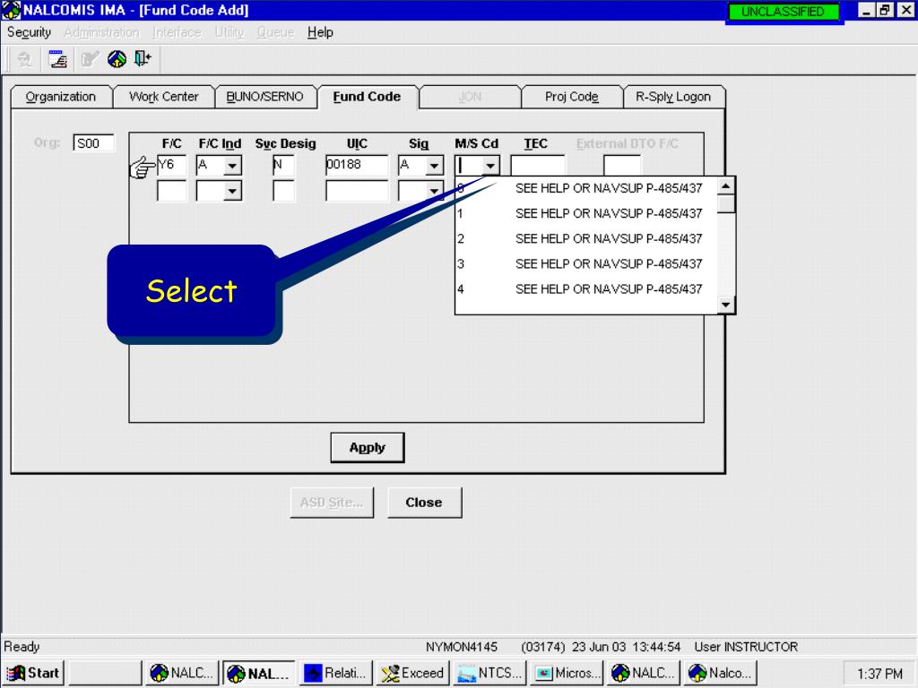The height and width of the screenshot is (688, 918).
Task: Expand the F/C Ind dropdown in first row
Action: 232,166
